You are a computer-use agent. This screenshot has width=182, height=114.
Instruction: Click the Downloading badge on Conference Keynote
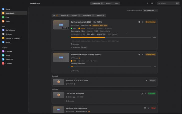click(x=150, y=22)
